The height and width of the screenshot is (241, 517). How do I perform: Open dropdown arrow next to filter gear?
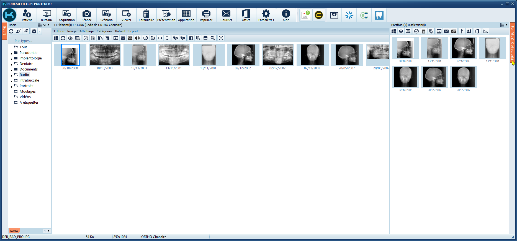pyautogui.click(x=40, y=31)
